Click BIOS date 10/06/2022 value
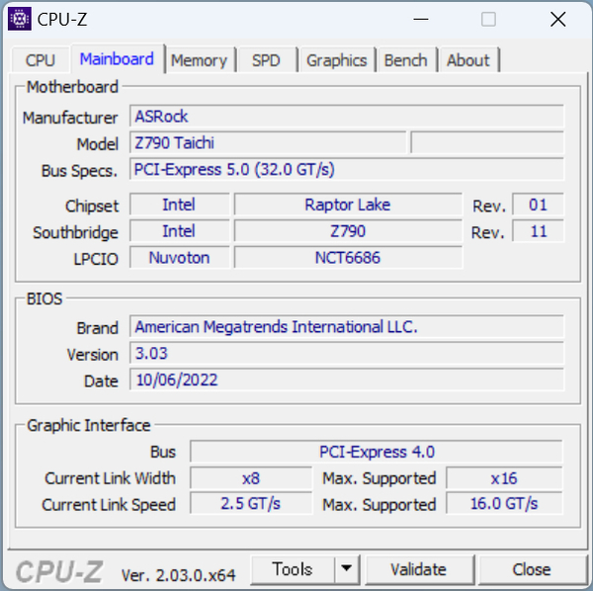Image resolution: width=593 pixels, height=591 pixels. coord(347,380)
